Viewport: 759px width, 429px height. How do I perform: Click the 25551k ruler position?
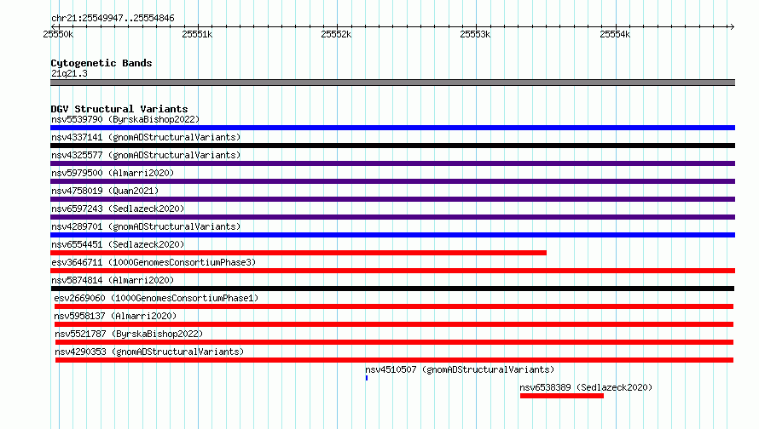[197, 34]
